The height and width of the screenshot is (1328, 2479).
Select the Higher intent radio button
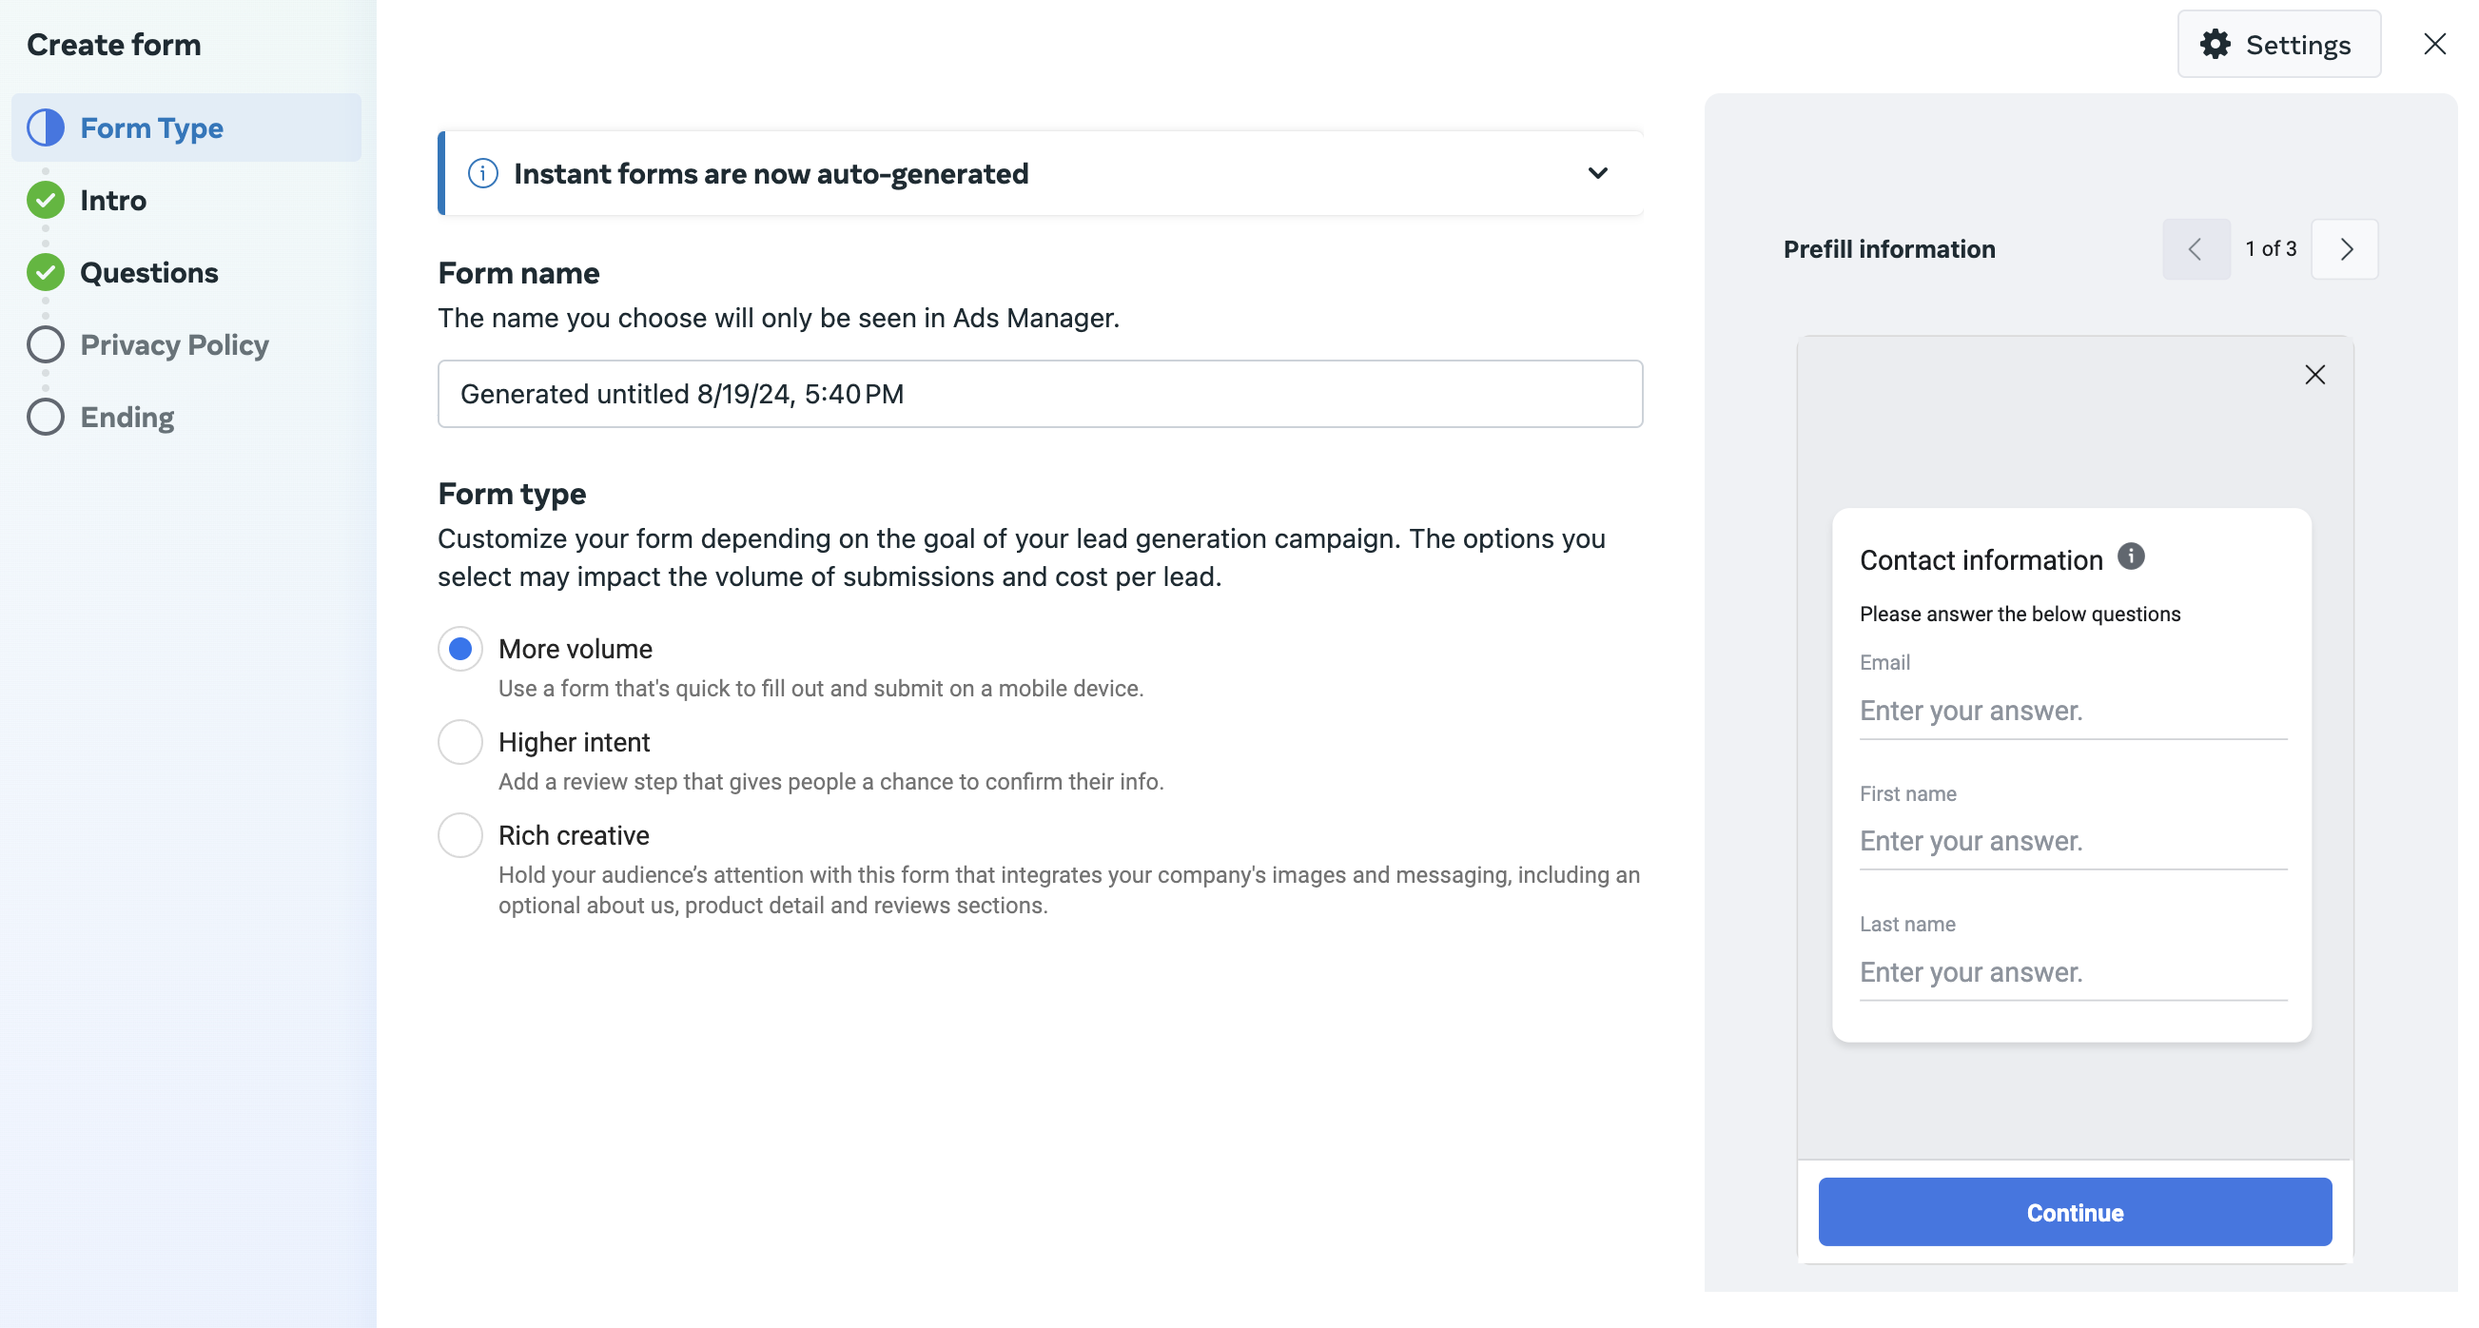coord(460,742)
